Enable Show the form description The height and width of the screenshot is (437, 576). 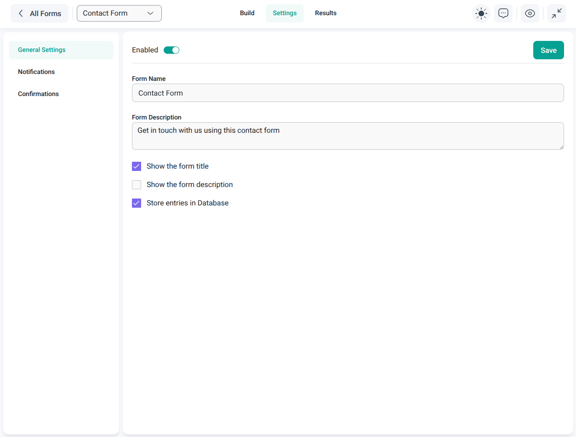[x=137, y=184]
